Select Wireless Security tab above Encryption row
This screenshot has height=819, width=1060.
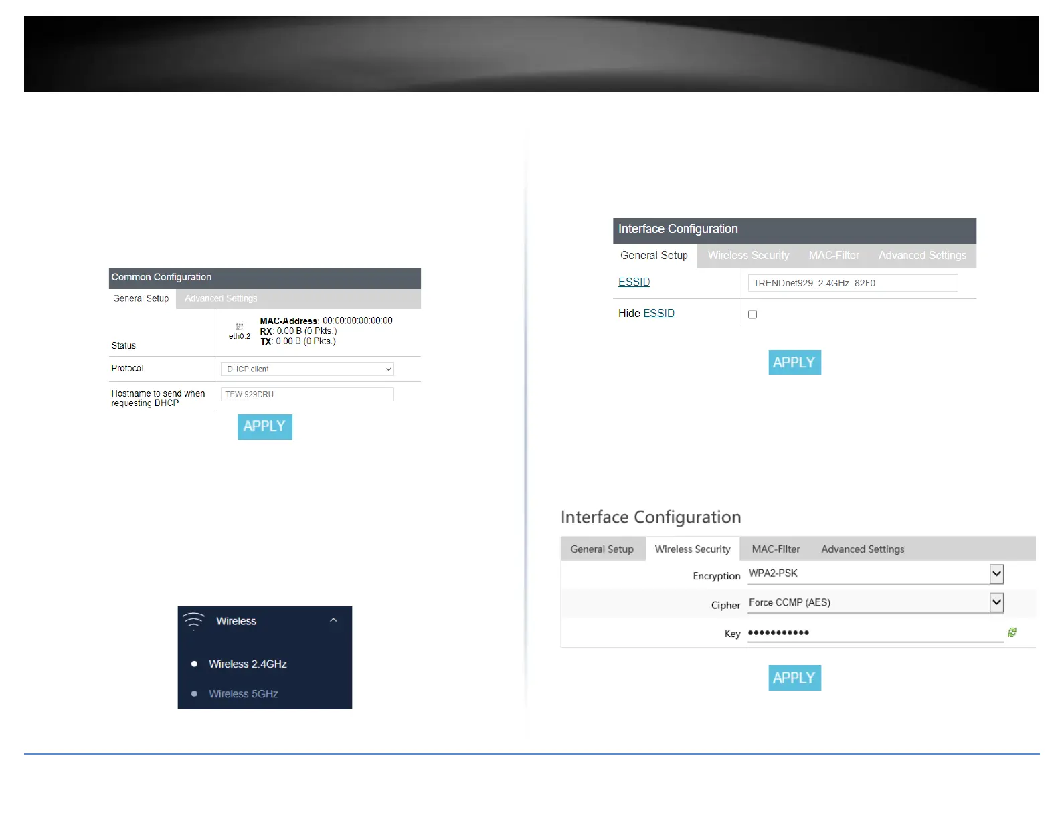coord(693,549)
